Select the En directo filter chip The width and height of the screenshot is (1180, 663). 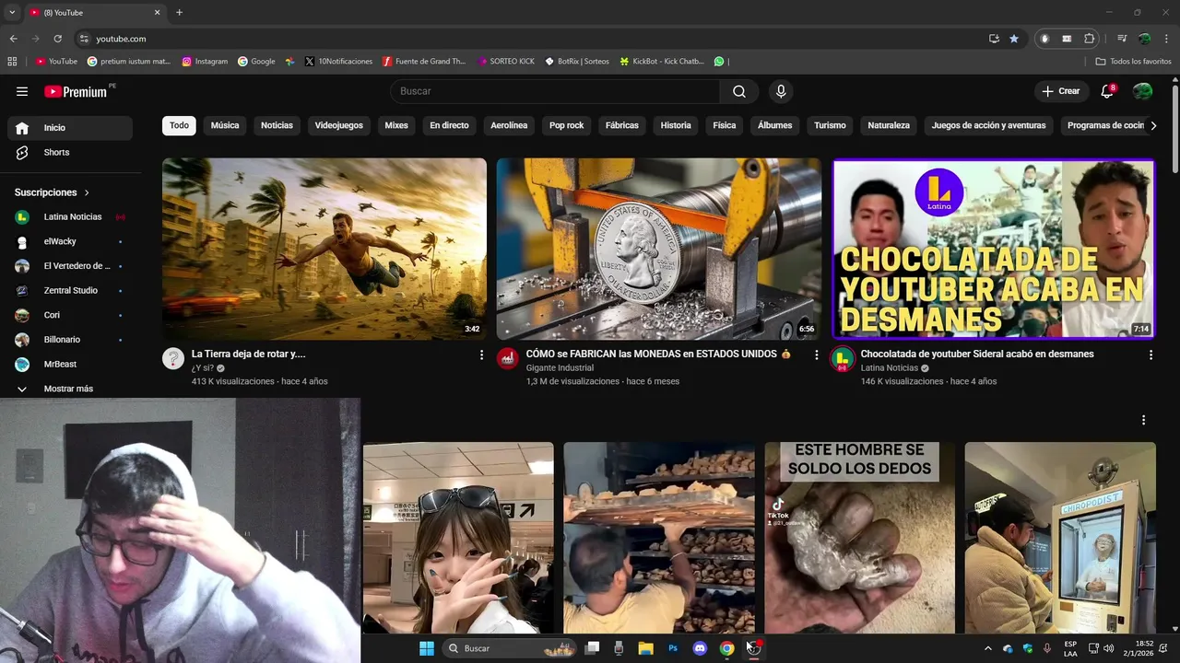coord(449,125)
